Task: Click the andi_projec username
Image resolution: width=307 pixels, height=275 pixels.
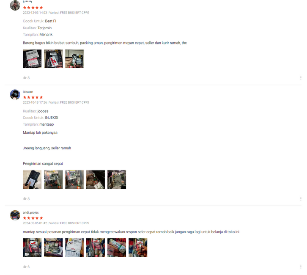Action: pyautogui.click(x=31, y=212)
